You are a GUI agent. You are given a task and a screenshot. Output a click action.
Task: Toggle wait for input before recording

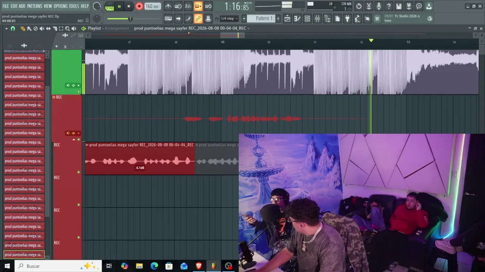[178, 6]
